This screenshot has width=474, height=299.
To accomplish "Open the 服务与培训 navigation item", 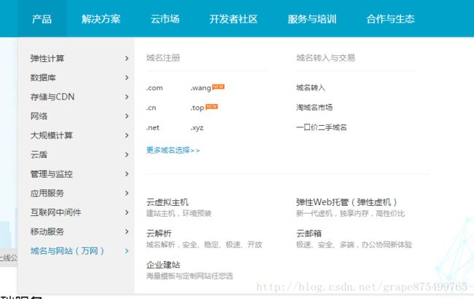I will click(x=312, y=19).
